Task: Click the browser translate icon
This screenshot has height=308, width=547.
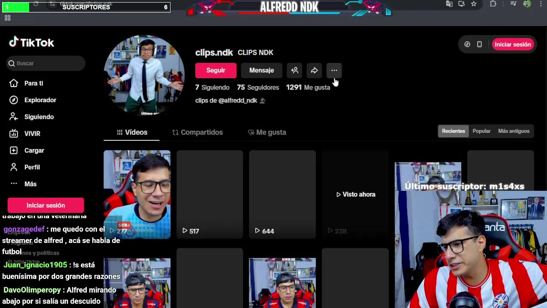Action: (449, 4)
